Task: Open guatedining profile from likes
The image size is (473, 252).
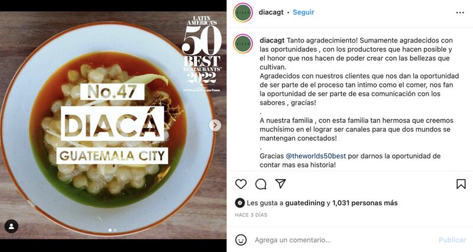Action: [305, 203]
